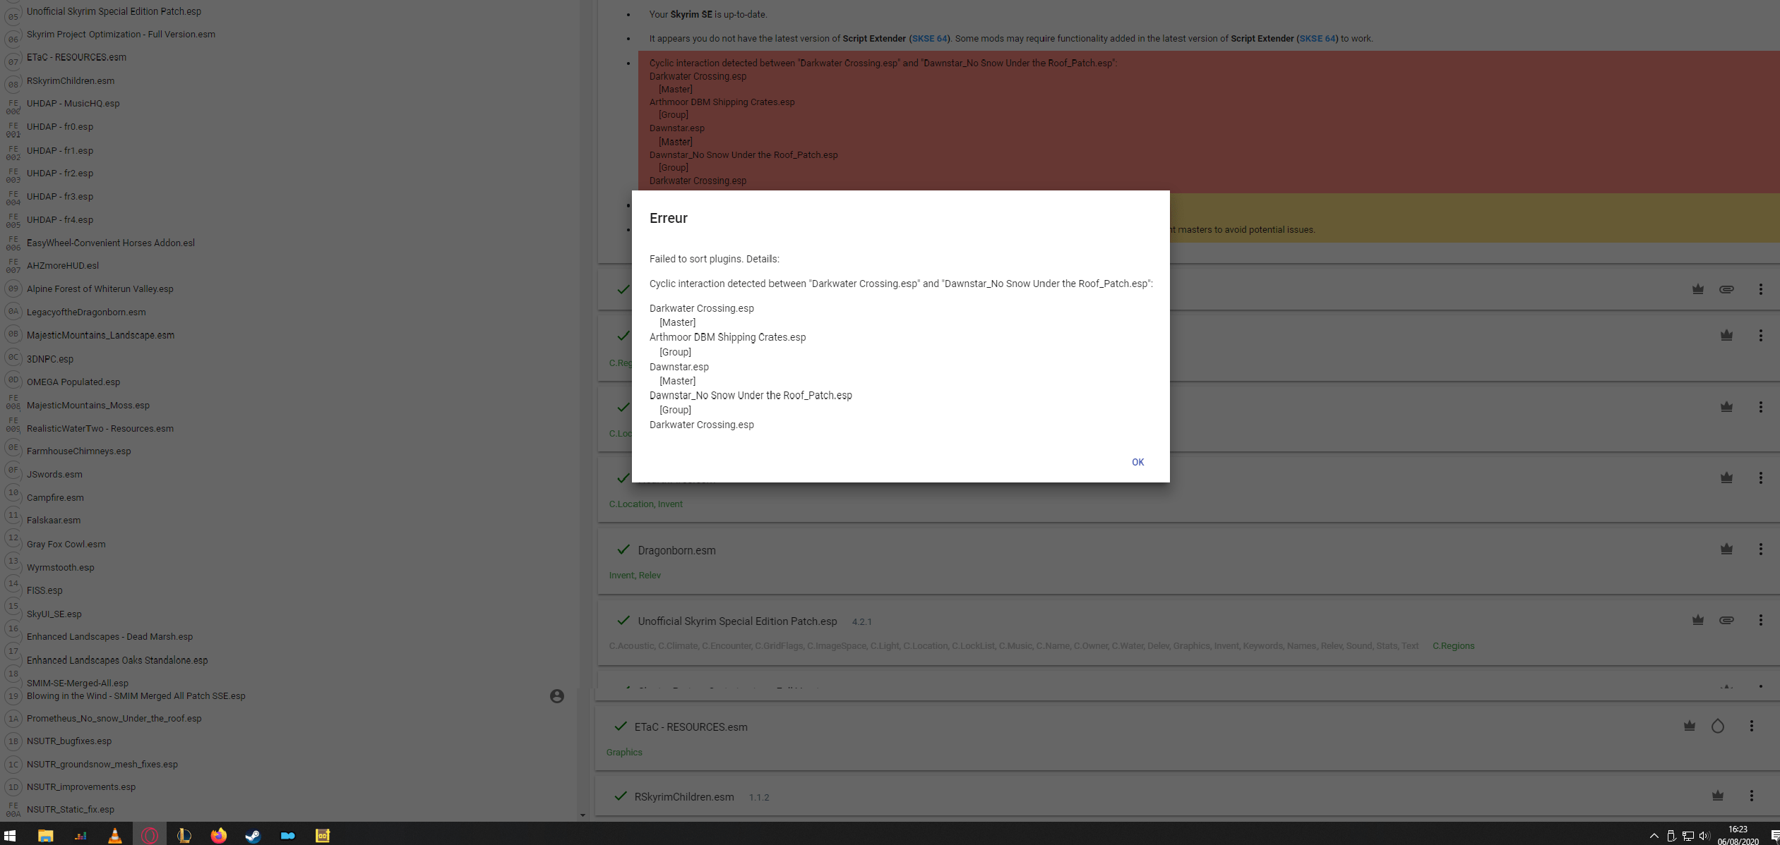Click the SKSE 64 link in the message
The width and height of the screenshot is (1780, 845).
(x=929, y=39)
